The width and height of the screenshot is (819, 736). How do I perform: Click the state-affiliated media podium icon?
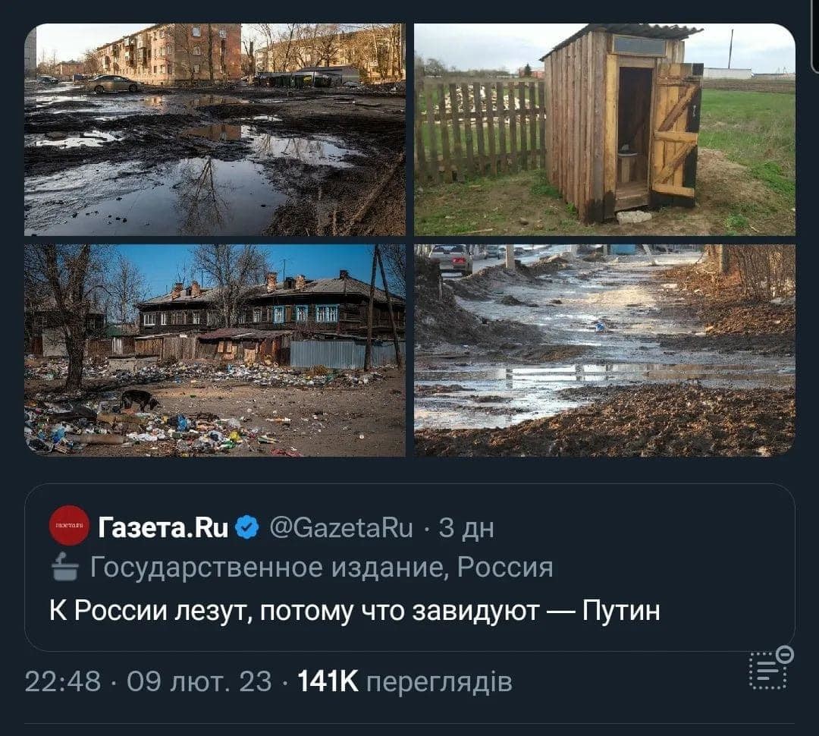click(65, 567)
